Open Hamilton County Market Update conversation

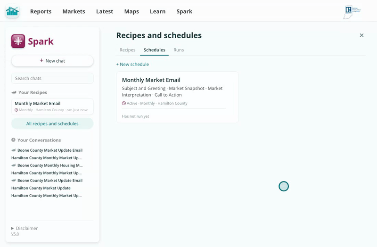point(41,188)
